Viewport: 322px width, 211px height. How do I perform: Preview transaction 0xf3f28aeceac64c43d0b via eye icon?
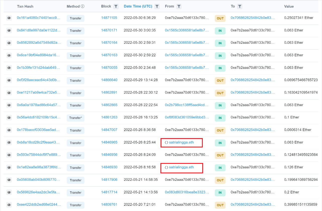[x=9, y=80]
